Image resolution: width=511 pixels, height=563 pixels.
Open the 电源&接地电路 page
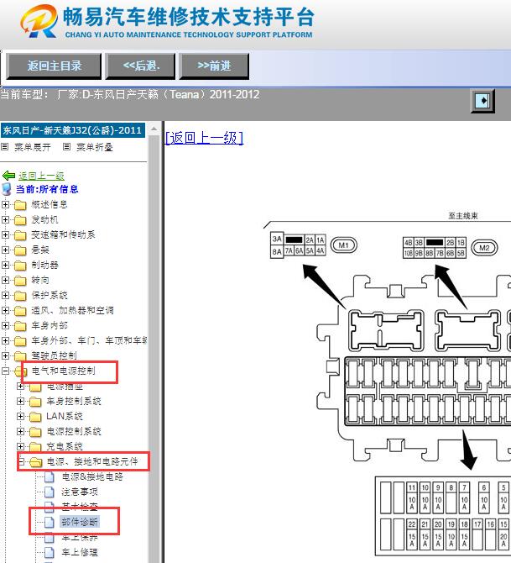(x=92, y=476)
